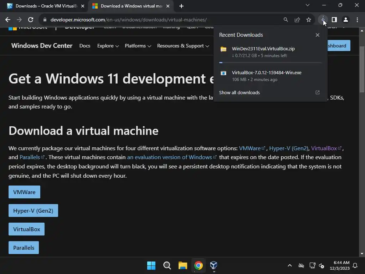Open taskbar Search
The height and width of the screenshot is (274, 365).
click(167, 265)
